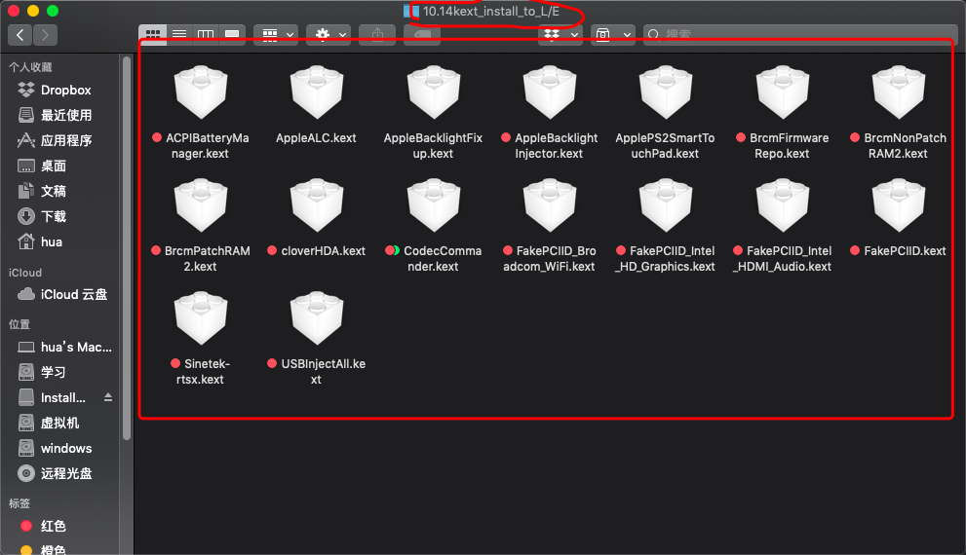Screen dimensions: 966x555
Task: Switch to icon grid view
Action: tap(153, 34)
